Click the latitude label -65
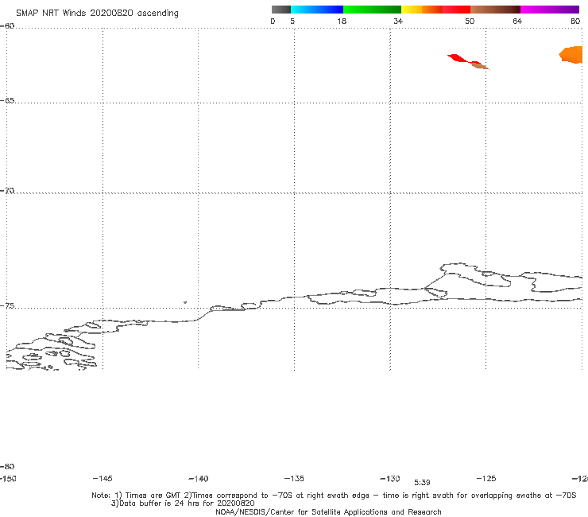 click(7, 101)
